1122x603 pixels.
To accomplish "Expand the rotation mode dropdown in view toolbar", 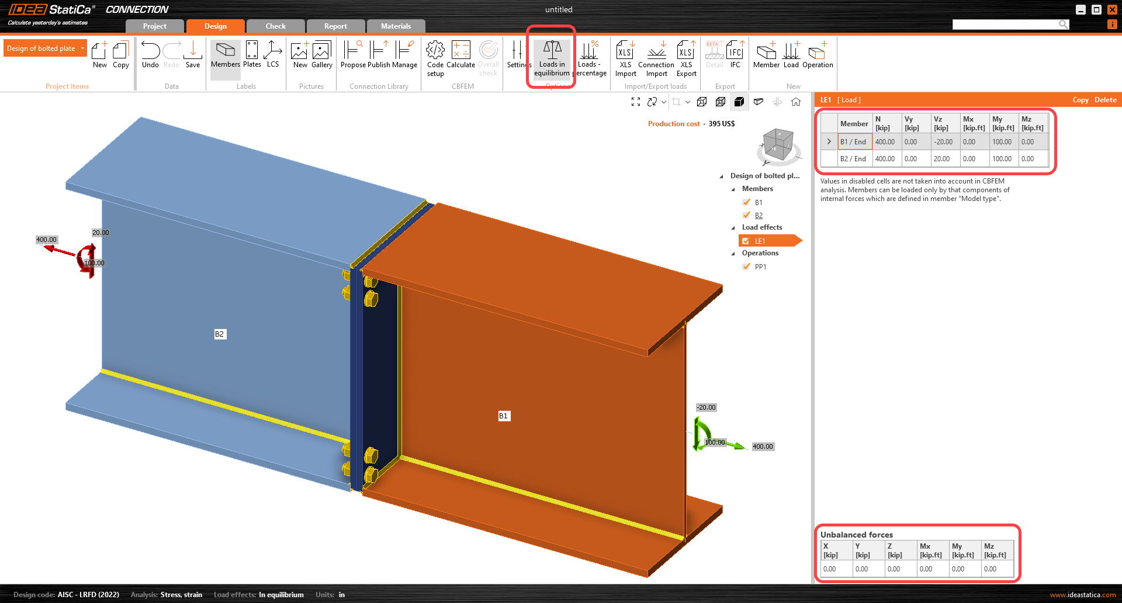I will (x=663, y=102).
